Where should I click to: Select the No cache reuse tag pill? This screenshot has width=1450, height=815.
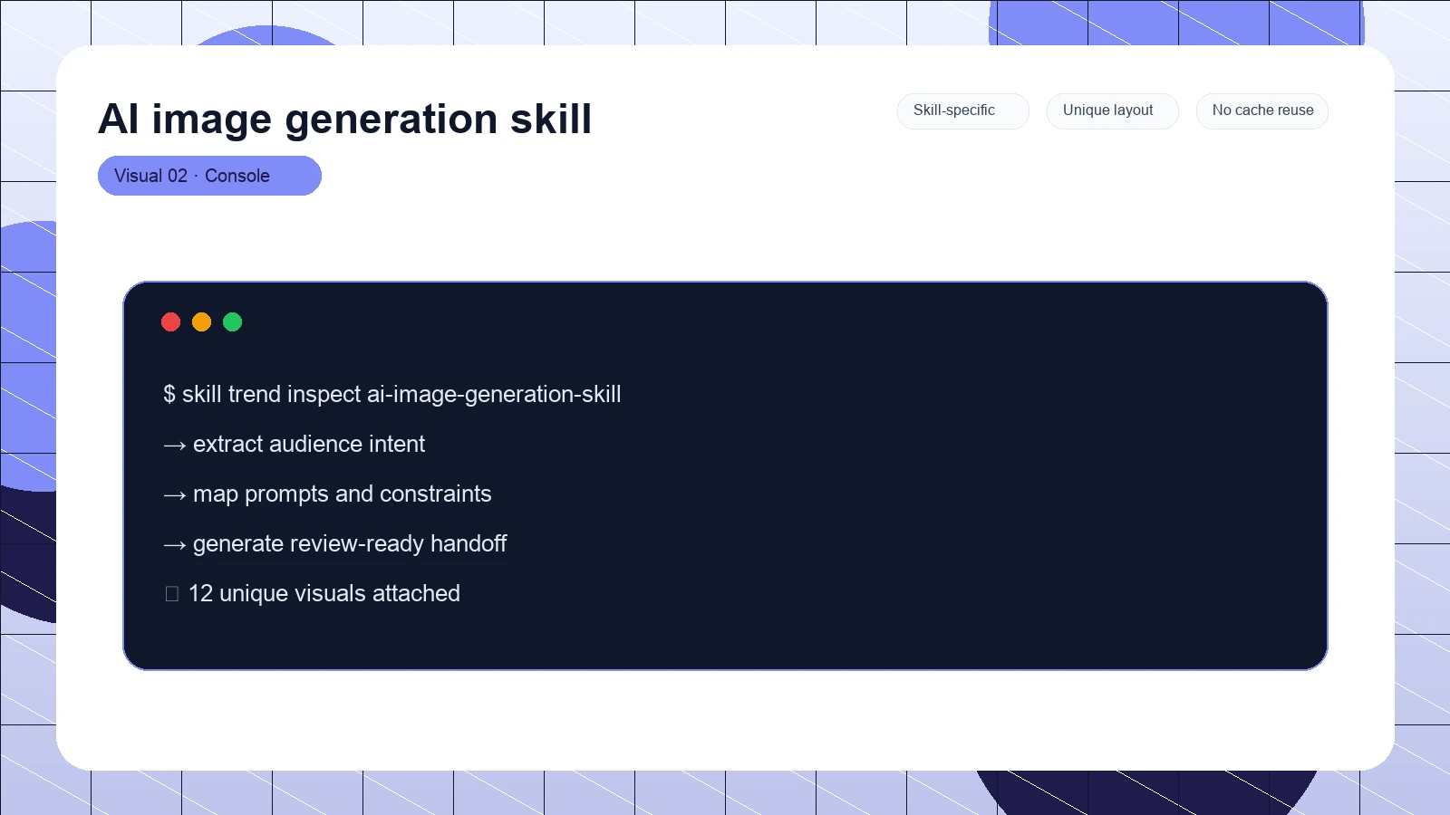1262,110
